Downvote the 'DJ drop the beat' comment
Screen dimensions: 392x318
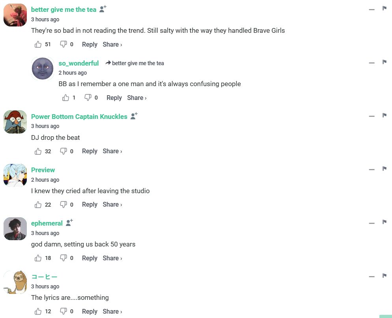point(63,151)
